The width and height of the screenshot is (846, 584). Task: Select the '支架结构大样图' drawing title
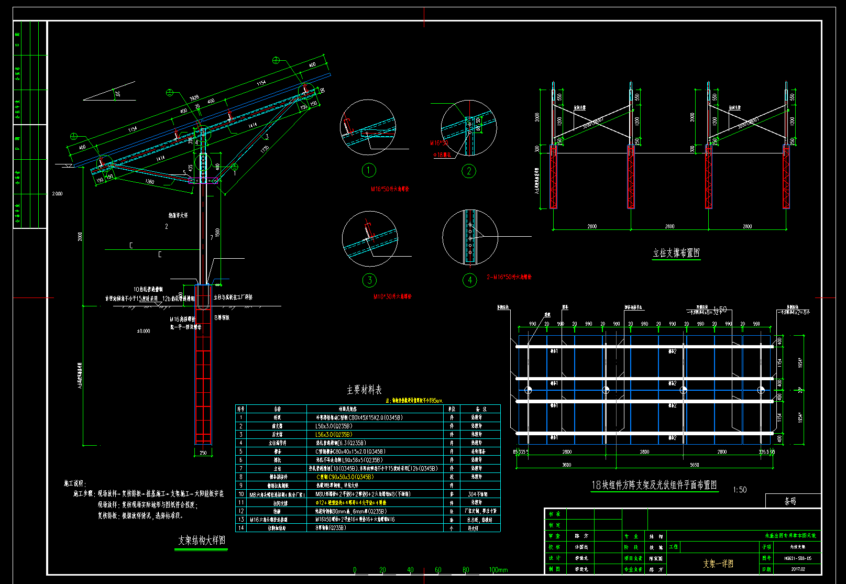point(202,540)
